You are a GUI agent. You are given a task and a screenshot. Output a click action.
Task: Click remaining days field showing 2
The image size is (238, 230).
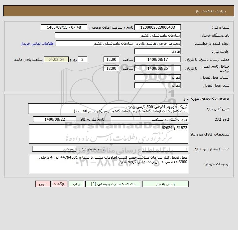(x=83, y=60)
